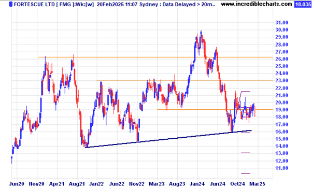Select the 24.00 price axis label
The width and height of the screenshot is (312, 189).
click(282, 74)
